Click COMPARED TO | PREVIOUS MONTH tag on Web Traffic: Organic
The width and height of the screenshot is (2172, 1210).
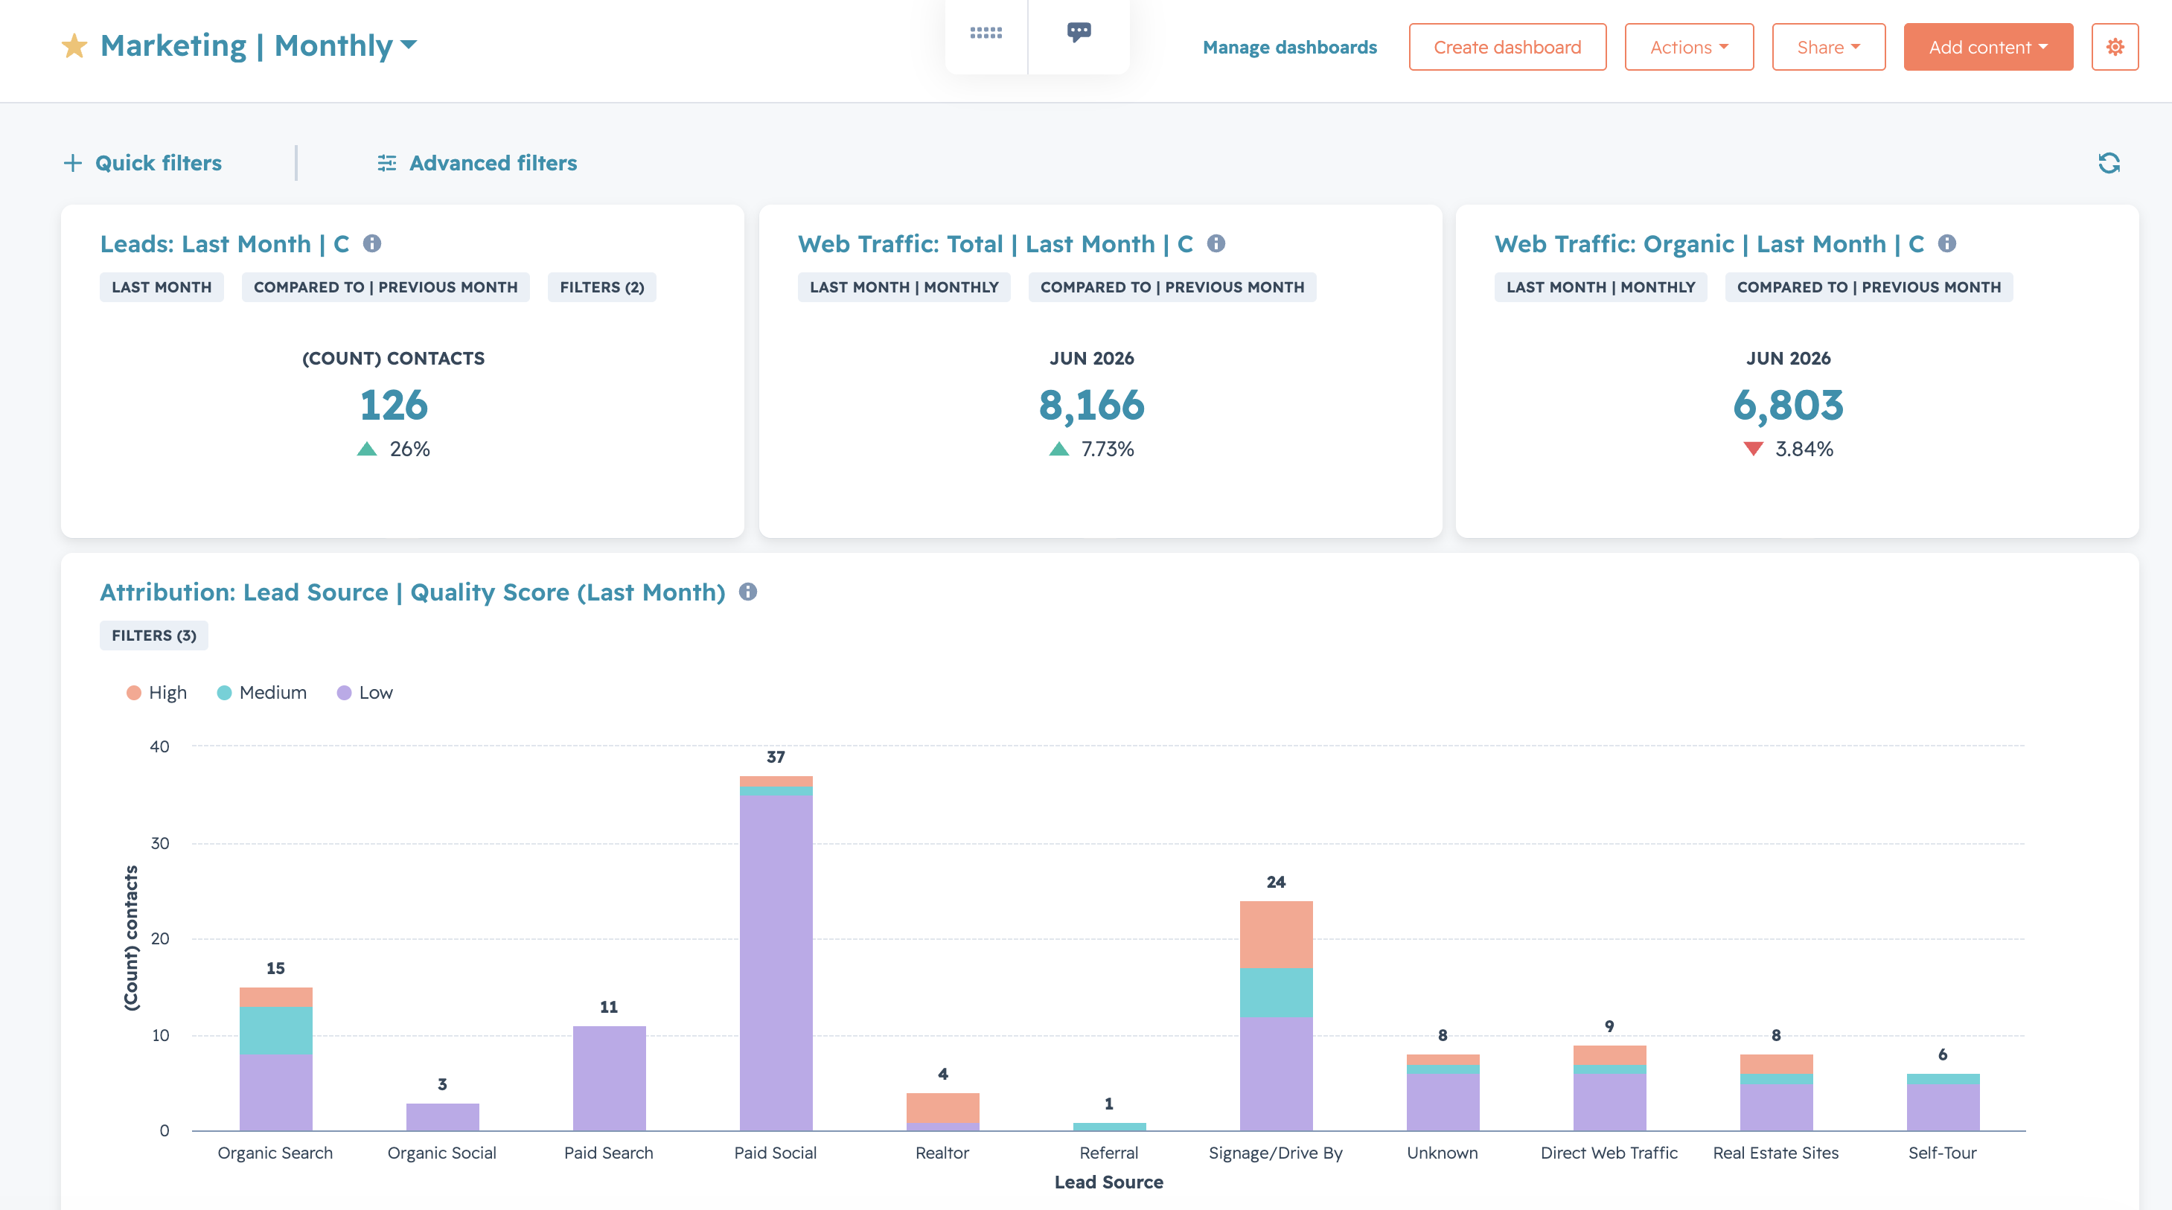tap(1868, 287)
